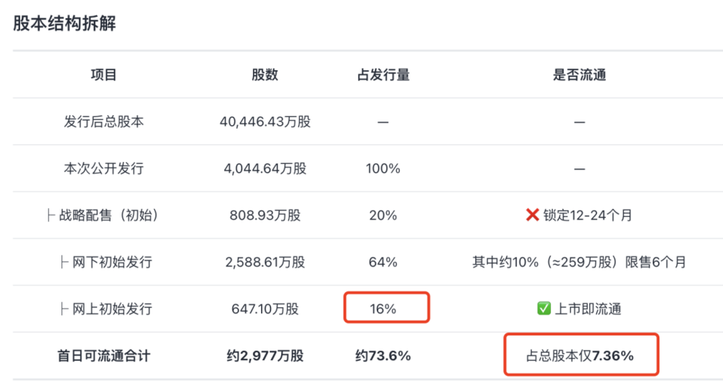The width and height of the screenshot is (723, 389).
Task: Select the 网下初始发行 tree item
Action: [x=107, y=262]
